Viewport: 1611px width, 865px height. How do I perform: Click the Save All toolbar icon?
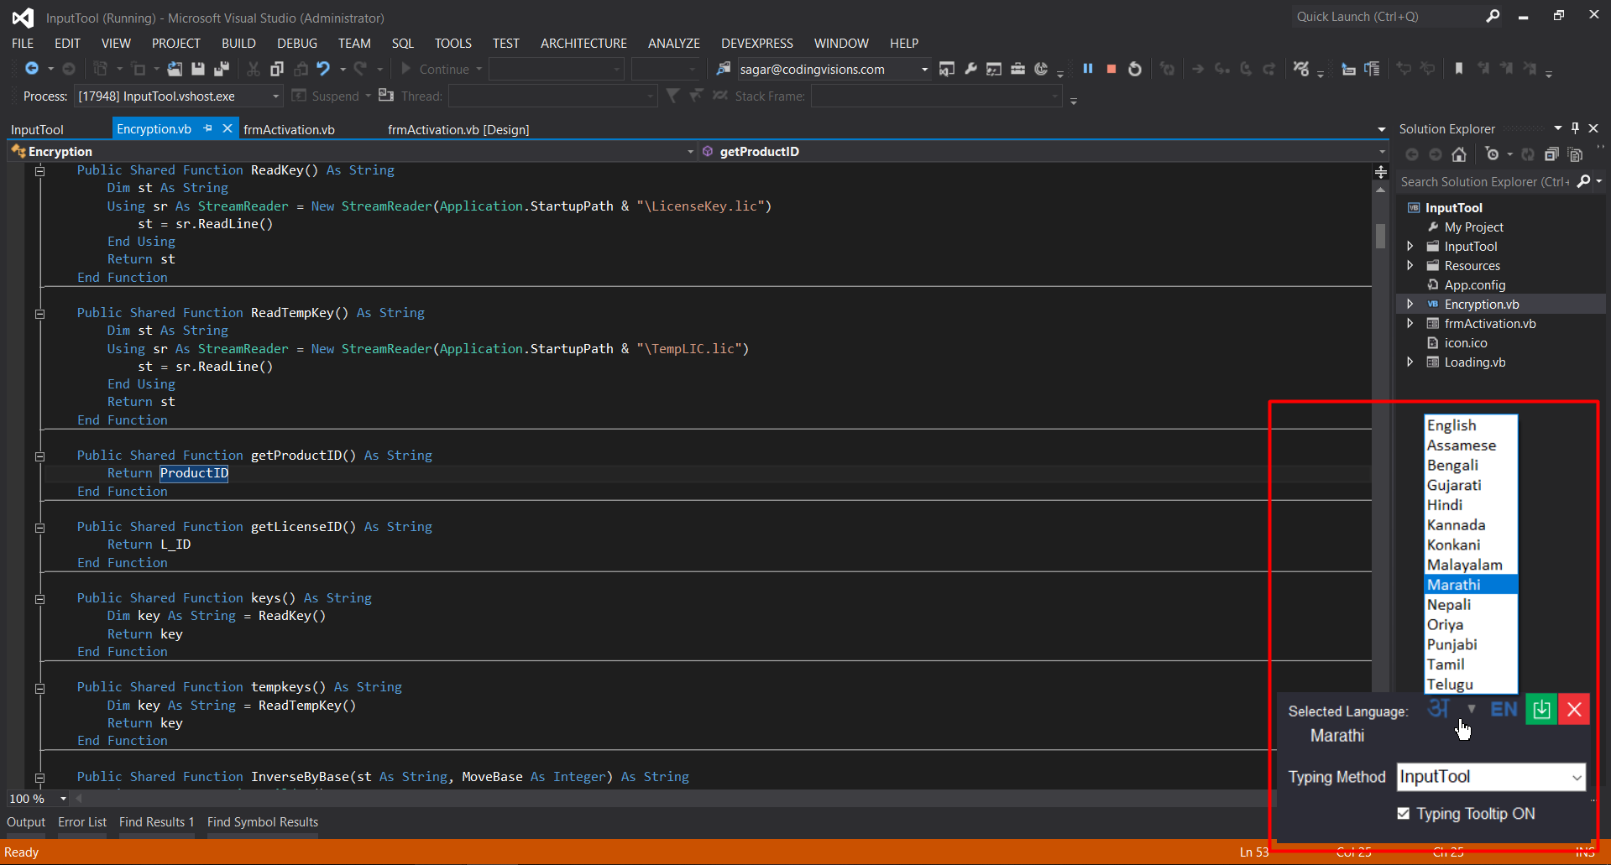pos(222,69)
